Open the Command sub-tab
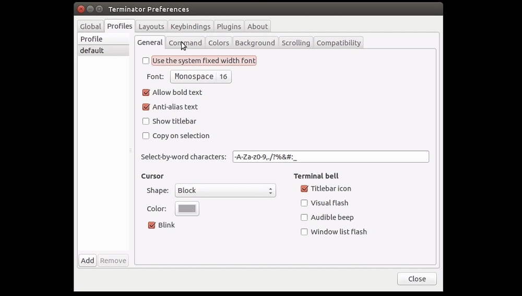Viewport: 522px width, 296px height. (185, 43)
